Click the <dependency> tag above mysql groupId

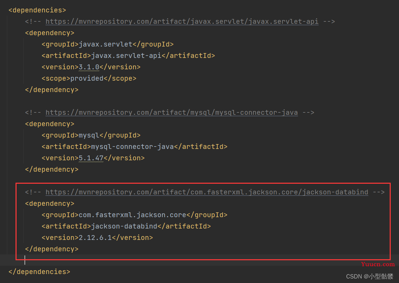50,124
